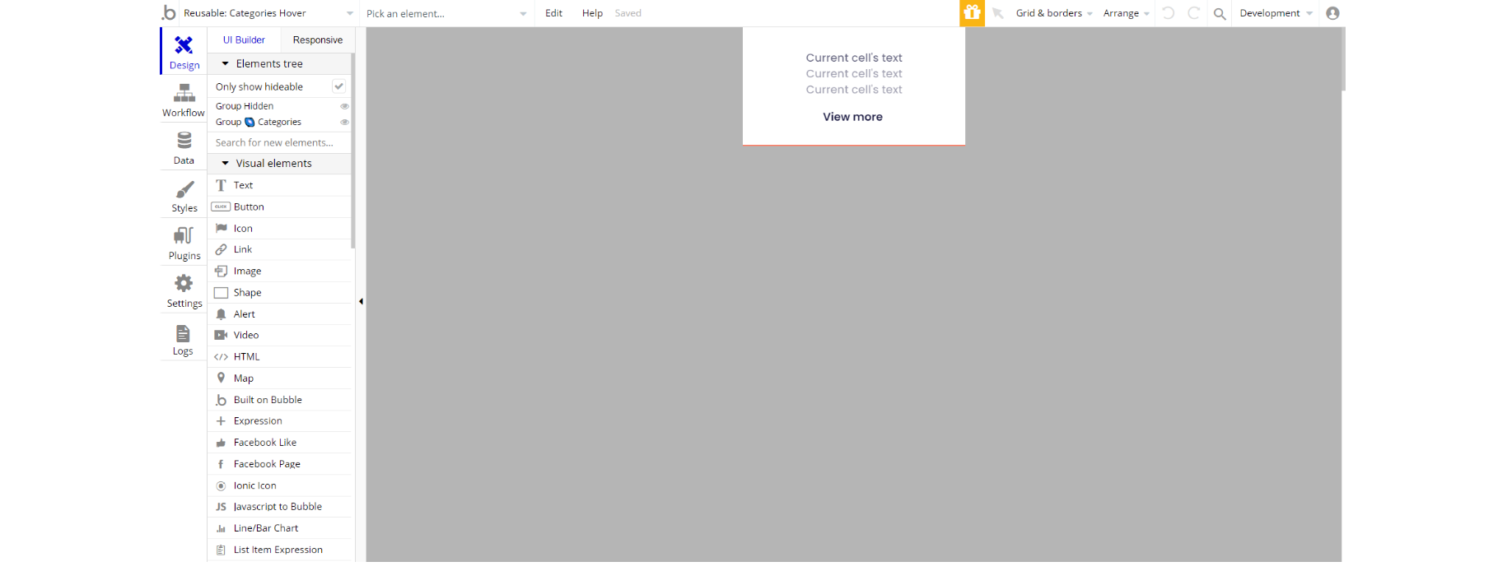Toggle Only show hideable checkbox
1507x571 pixels.
(x=338, y=86)
